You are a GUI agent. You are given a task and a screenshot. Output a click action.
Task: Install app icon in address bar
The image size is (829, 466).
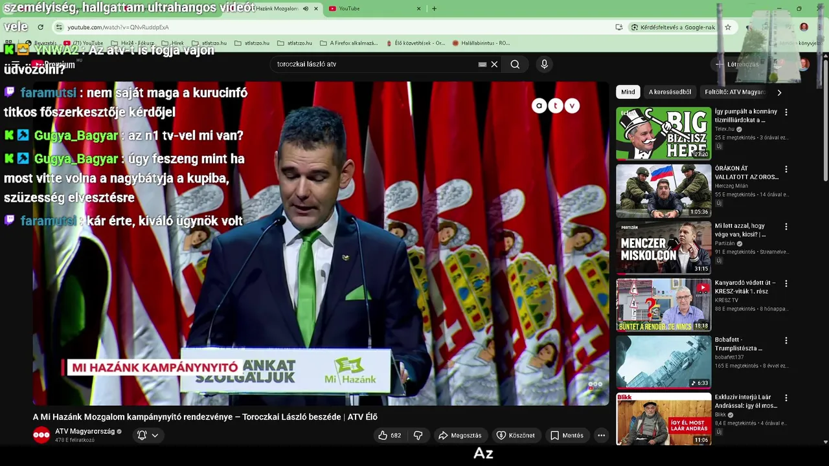619,27
